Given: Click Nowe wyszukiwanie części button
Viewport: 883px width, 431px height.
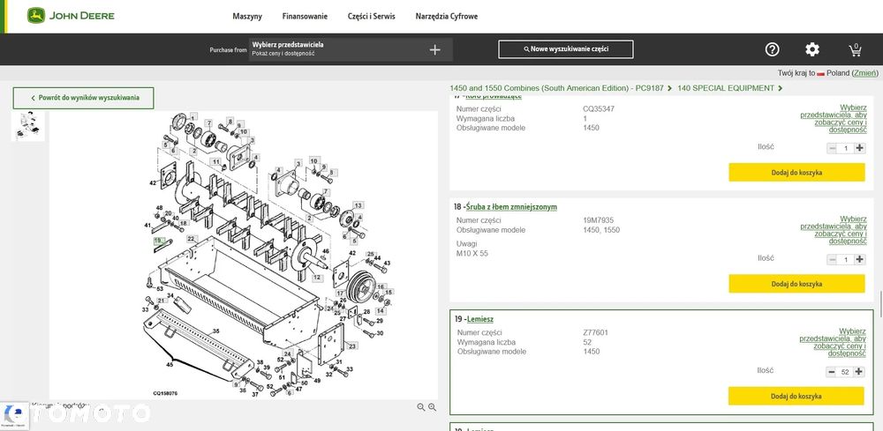Looking at the screenshot, I should click(x=566, y=49).
